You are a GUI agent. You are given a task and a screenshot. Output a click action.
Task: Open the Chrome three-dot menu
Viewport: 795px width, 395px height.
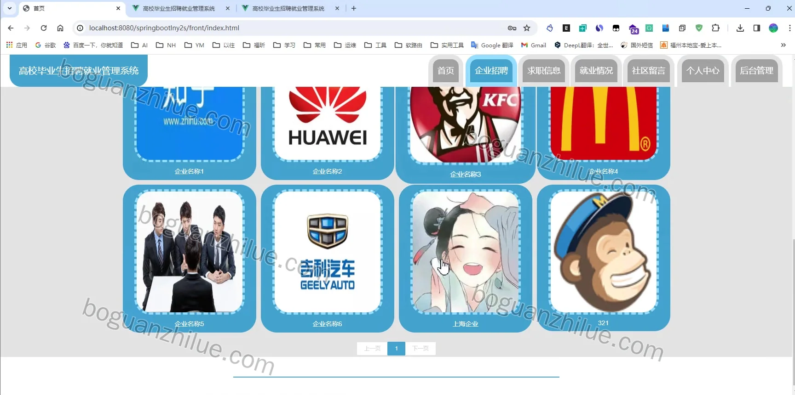(x=789, y=28)
